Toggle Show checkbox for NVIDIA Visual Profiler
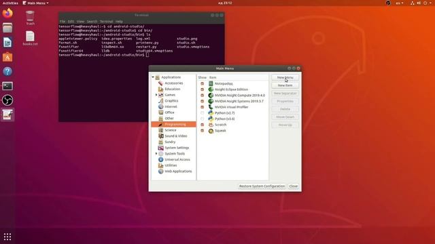 (x=203, y=107)
